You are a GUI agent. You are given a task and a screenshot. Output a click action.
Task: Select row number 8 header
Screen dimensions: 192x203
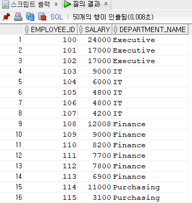(12, 114)
